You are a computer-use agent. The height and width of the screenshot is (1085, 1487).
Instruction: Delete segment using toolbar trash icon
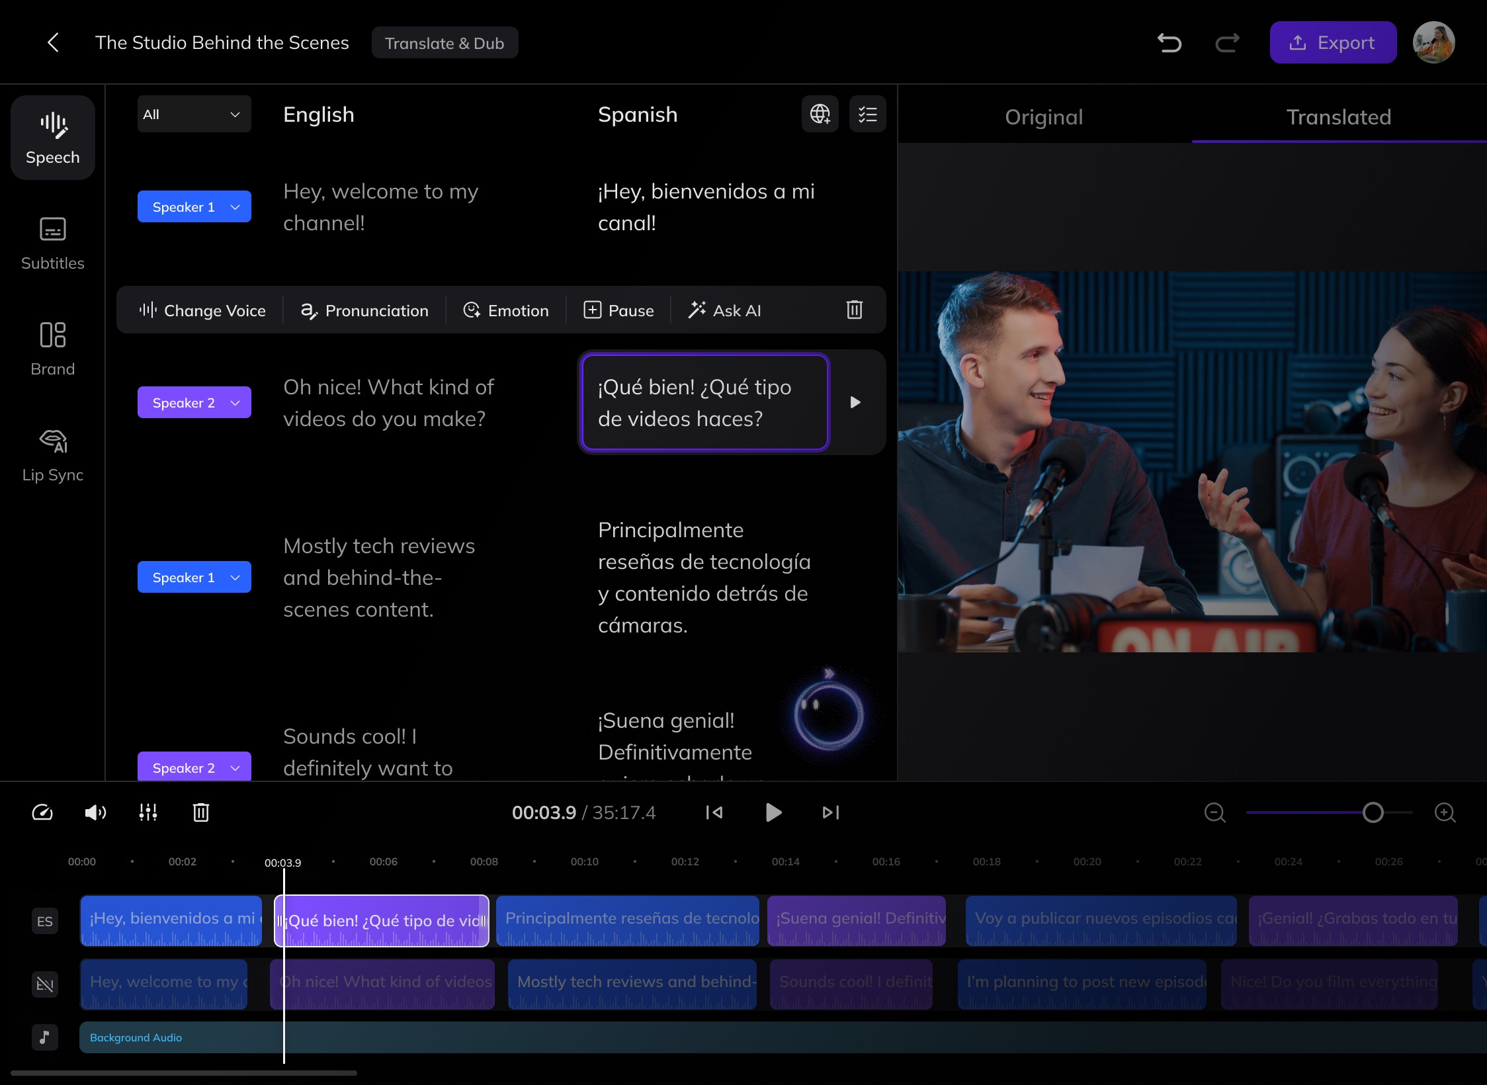tap(854, 310)
